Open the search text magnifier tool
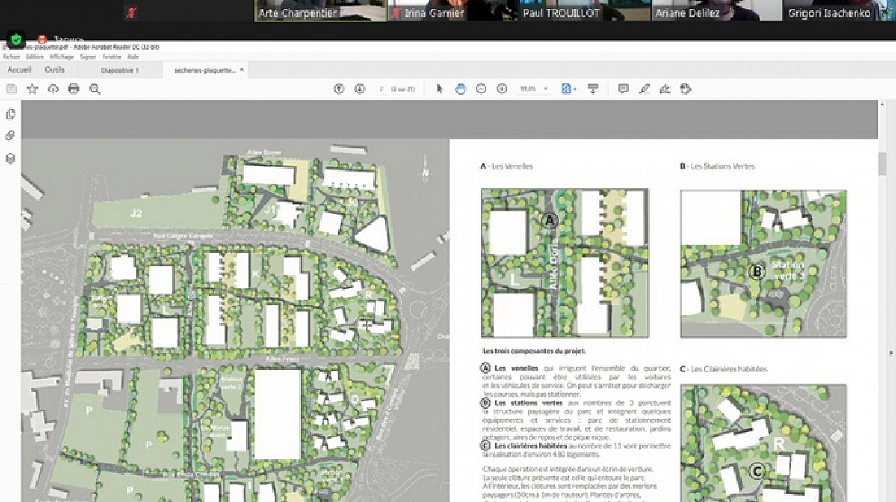The height and width of the screenshot is (502, 896). [95, 89]
